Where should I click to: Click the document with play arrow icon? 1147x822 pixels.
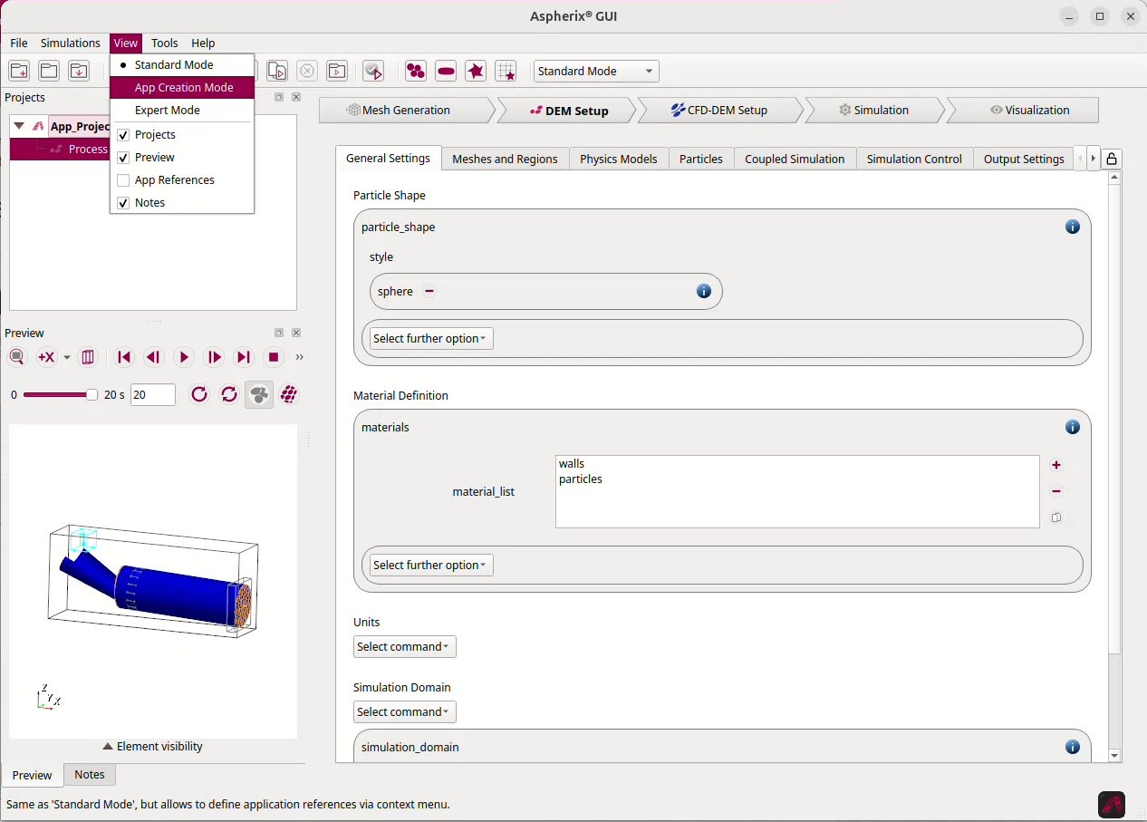277,71
